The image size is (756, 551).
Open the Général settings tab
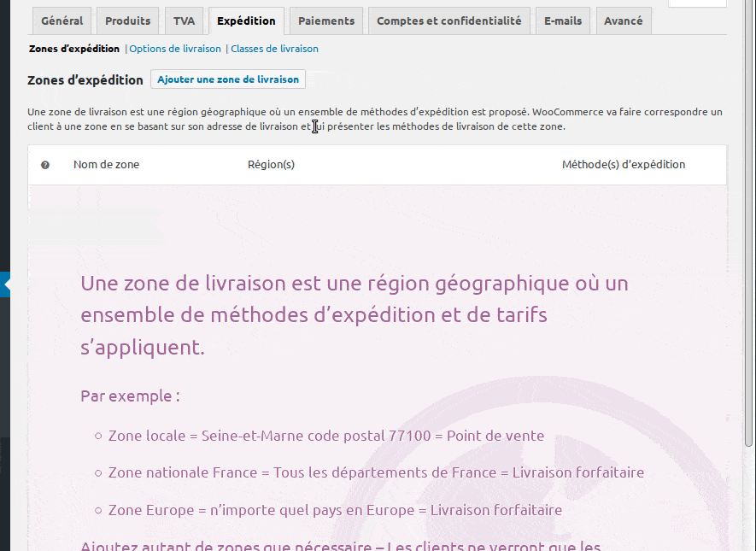click(x=62, y=21)
